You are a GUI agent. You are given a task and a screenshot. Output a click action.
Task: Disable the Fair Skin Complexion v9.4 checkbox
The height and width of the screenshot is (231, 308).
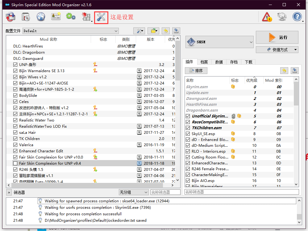(15, 163)
